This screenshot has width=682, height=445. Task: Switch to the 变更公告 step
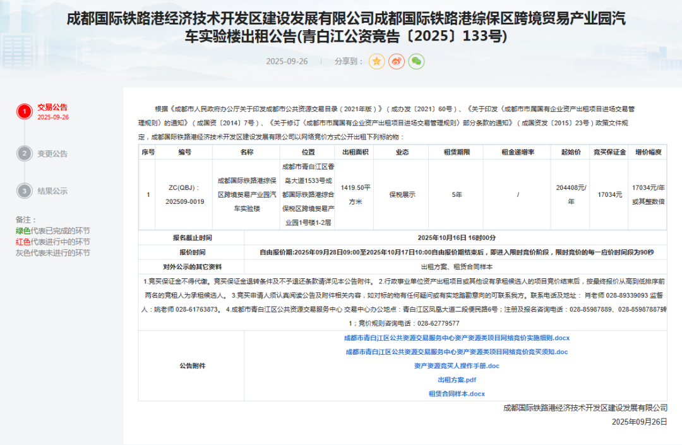[52, 153]
